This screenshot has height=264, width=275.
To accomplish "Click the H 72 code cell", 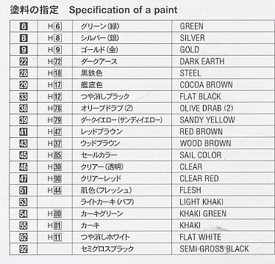I will click(x=54, y=62).
